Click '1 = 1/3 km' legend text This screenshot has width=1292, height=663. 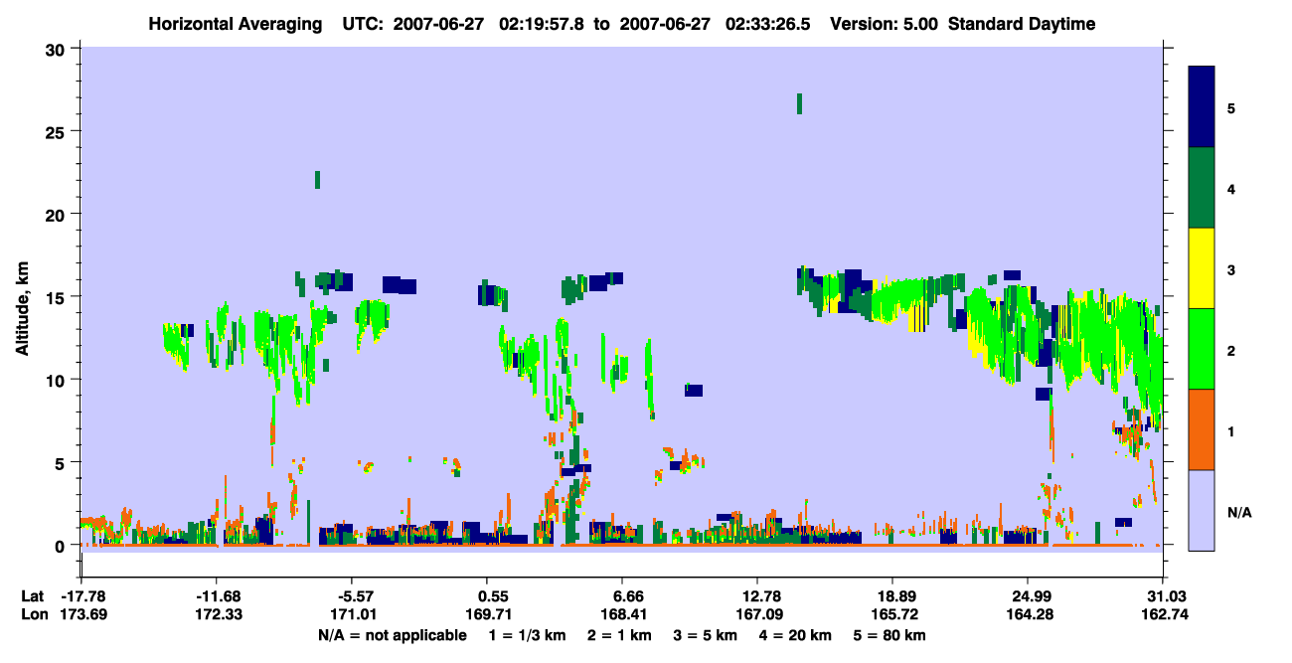[x=527, y=635]
